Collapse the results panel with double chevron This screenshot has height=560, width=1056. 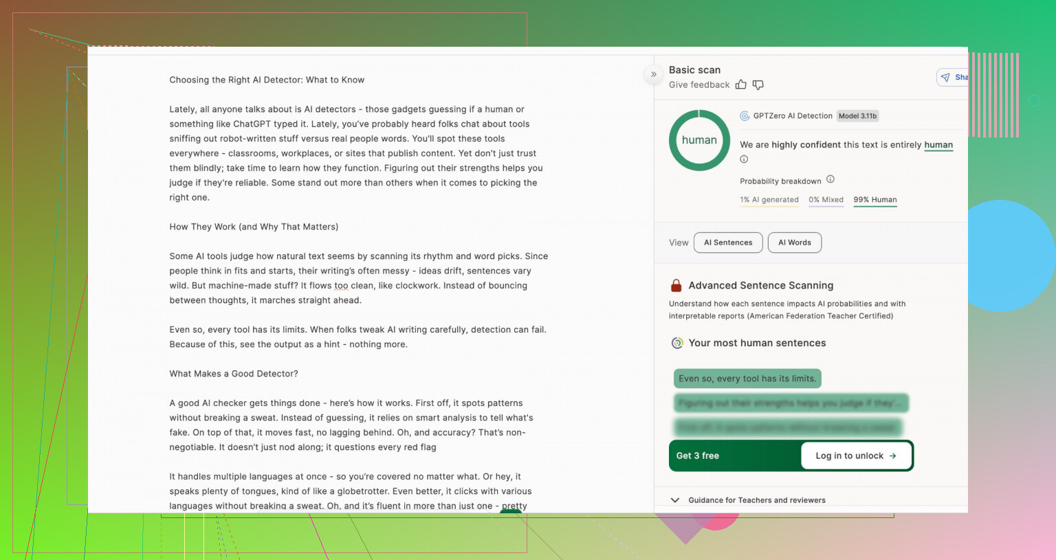[x=654, y=74]
